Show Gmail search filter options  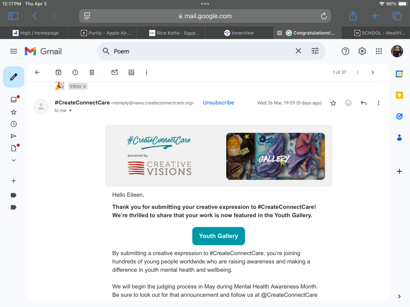pyautogui.click(x=315, y=51)
